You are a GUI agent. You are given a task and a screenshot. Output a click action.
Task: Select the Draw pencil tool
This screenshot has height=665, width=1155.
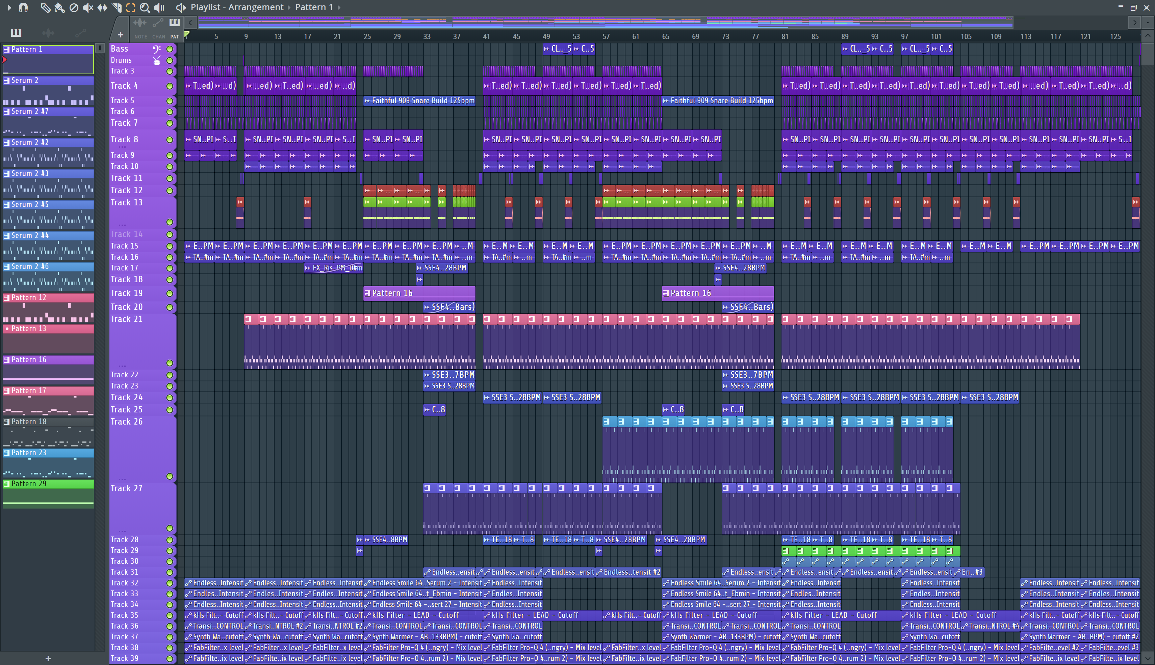click(x=45, y=7)
